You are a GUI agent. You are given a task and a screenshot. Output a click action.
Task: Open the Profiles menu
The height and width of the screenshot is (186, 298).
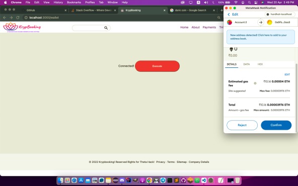tap(90, 3)
